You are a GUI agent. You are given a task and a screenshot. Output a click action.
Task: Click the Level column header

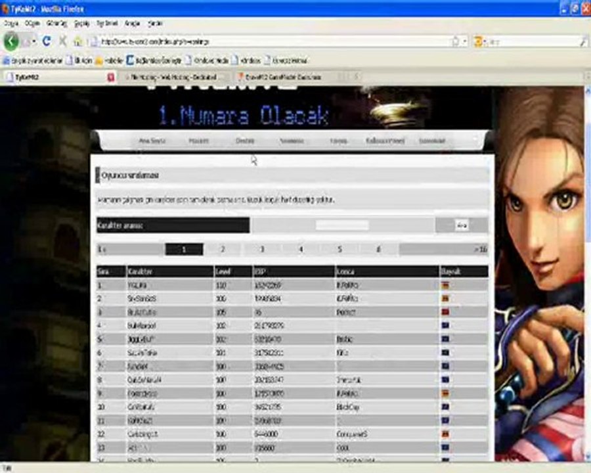233,271
